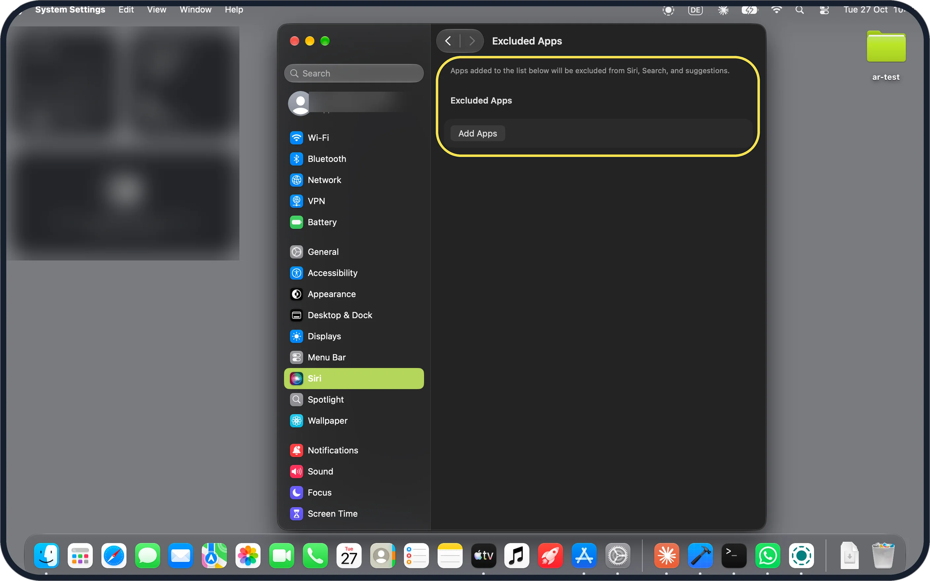Open Wi-Fi settings in sidebar
This screenshot has height=581, width=930.
(354, 138)
